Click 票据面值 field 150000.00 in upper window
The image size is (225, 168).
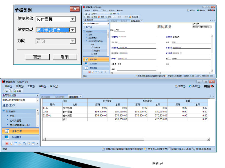pyautogui.click(x=137, y=48)
